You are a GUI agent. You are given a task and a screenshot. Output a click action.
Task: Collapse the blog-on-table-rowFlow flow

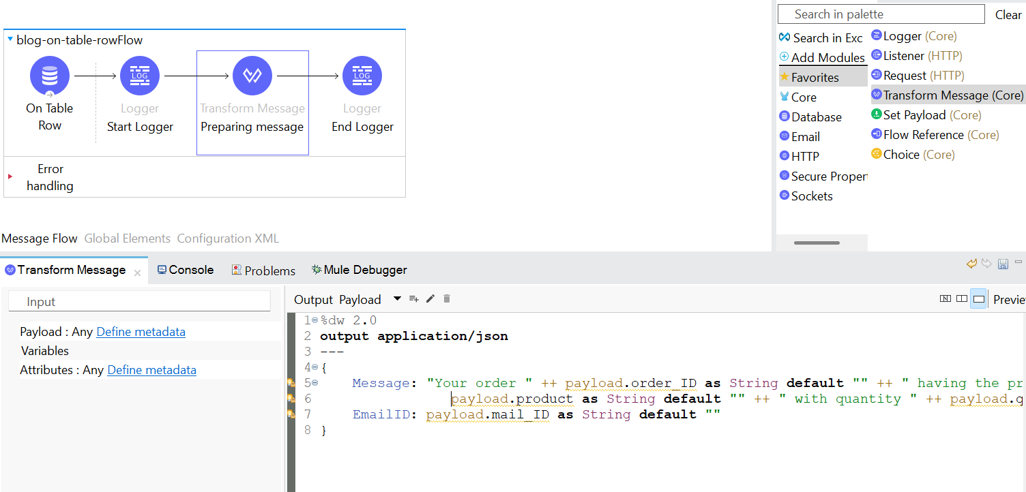[x=10, y=40]
